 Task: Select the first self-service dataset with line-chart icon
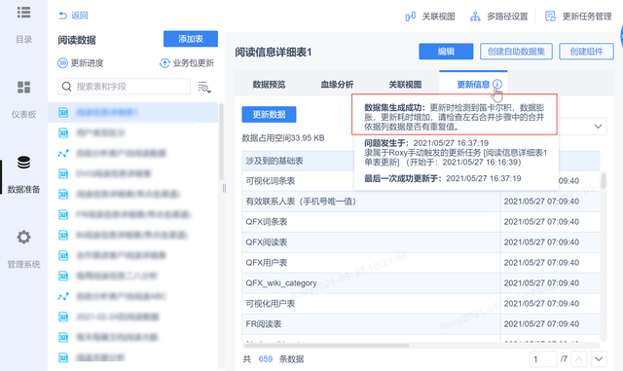(132, 153)
